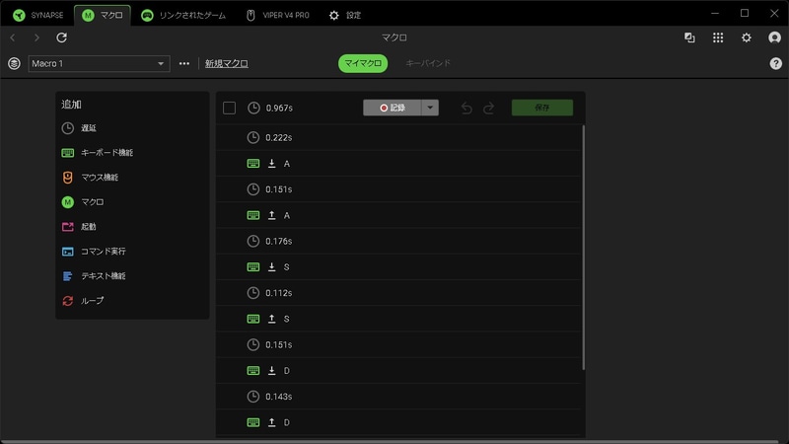This screenshot has height=444, width=789.
Task: Expand the record options dropdown arrow
Action: pos(430,108)
